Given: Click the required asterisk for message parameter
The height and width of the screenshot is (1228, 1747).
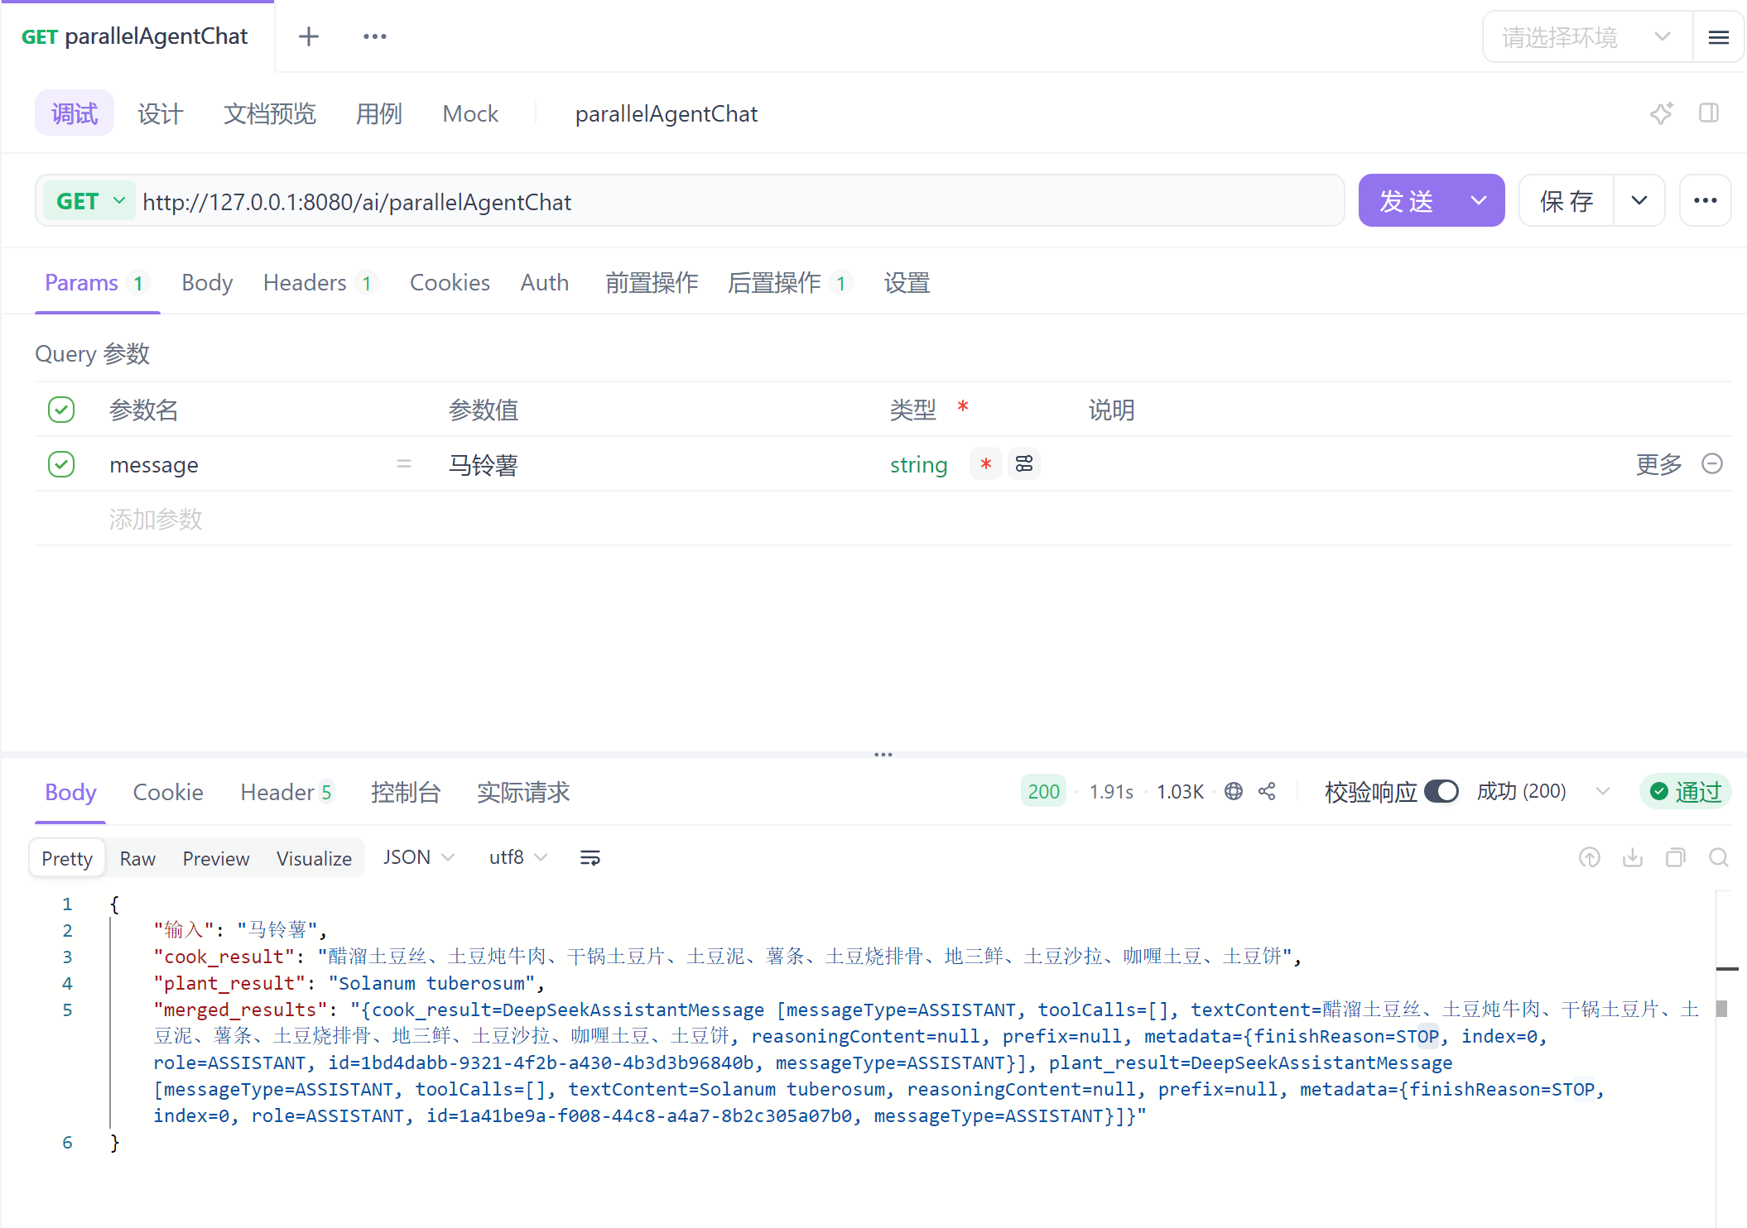Looking at the screenshot, I should pyautogui.click(x=985, y=464).
